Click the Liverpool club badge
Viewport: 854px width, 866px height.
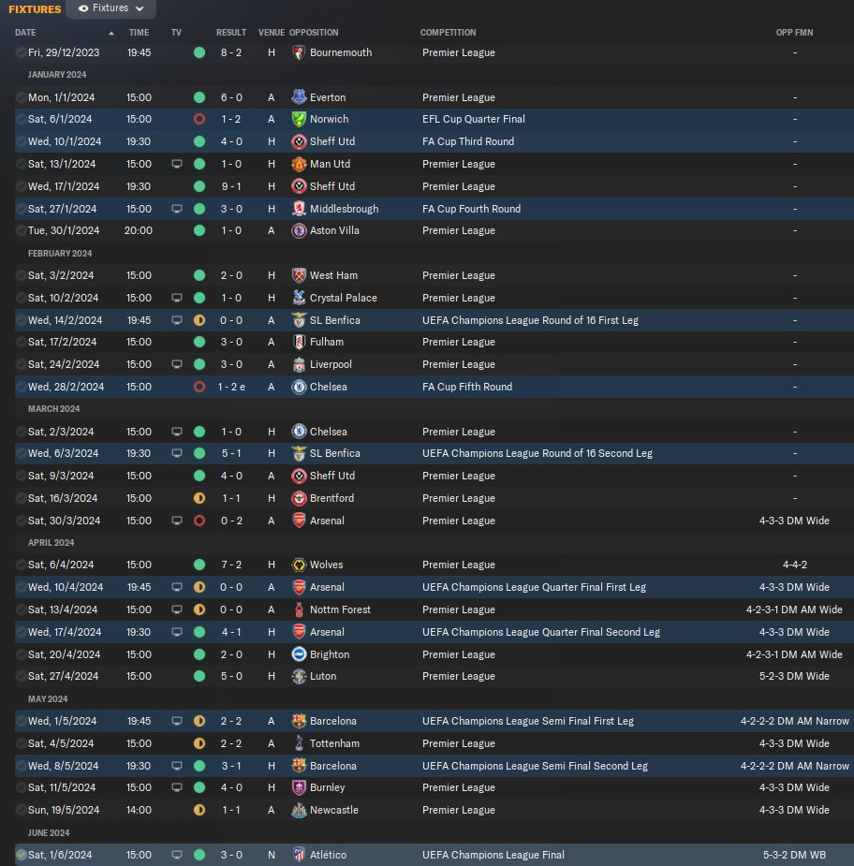click(x=299, y=364)
